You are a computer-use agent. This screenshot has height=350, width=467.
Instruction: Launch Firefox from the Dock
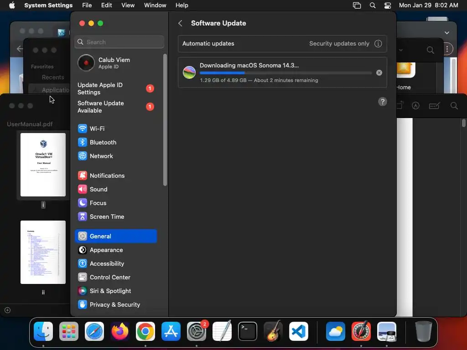point(120,331)
